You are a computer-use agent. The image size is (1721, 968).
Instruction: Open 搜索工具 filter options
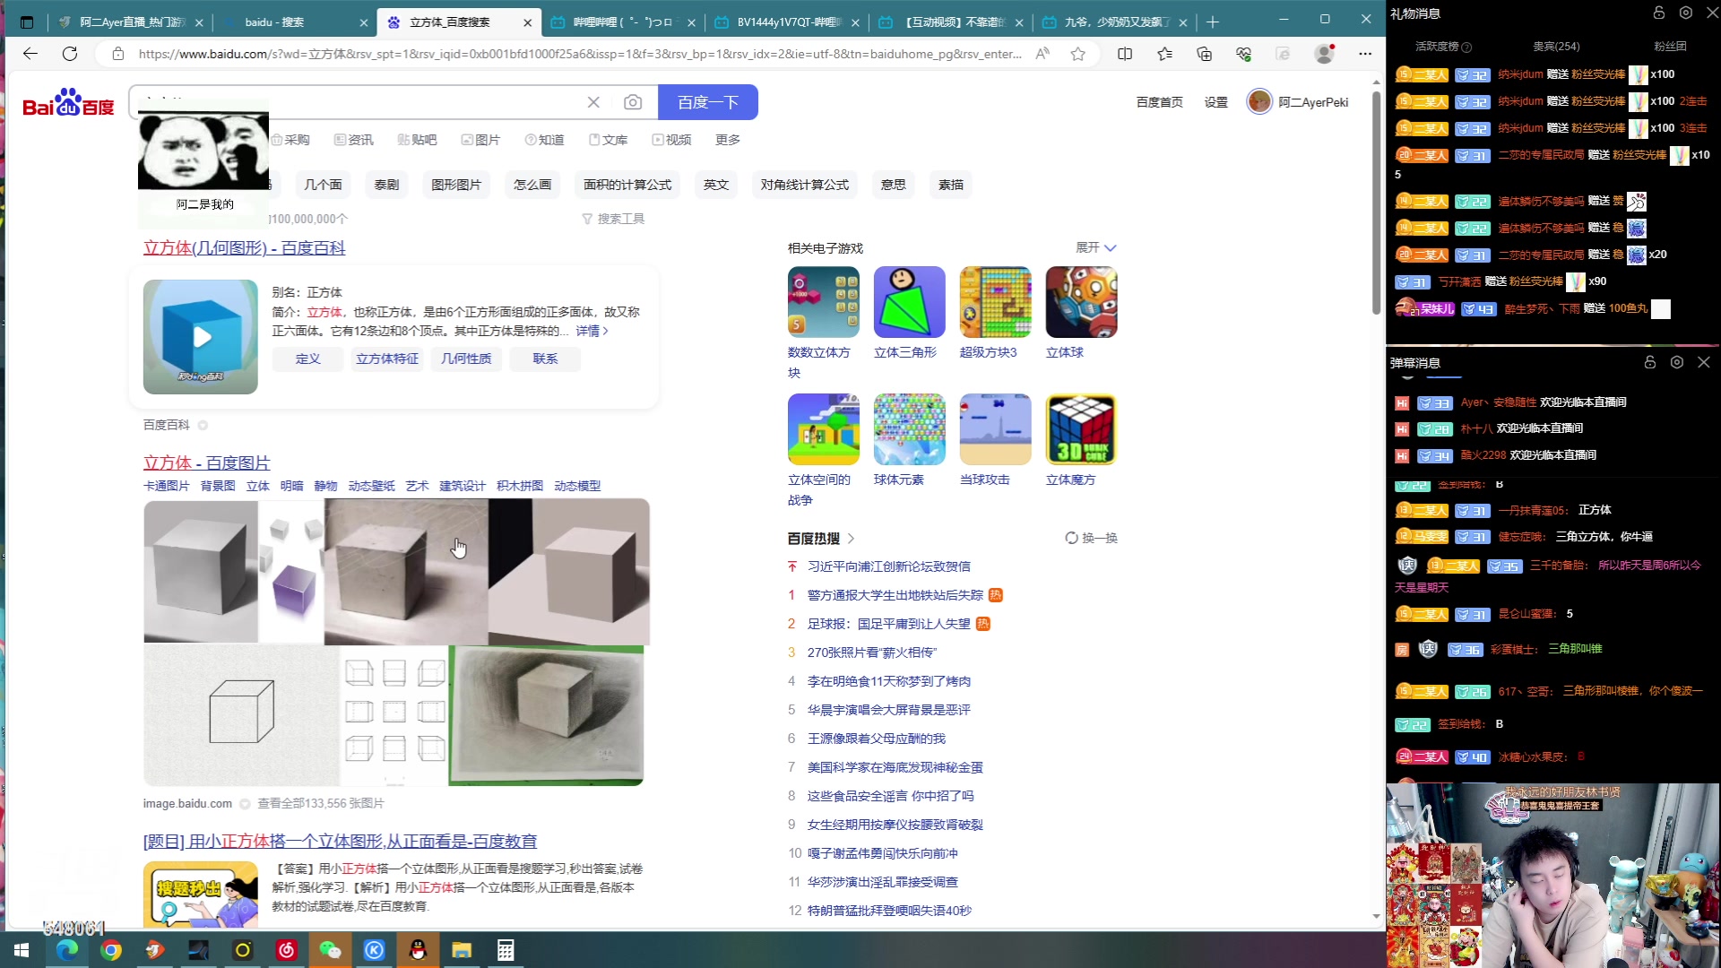pyautogui.click(x=613, y=219)
